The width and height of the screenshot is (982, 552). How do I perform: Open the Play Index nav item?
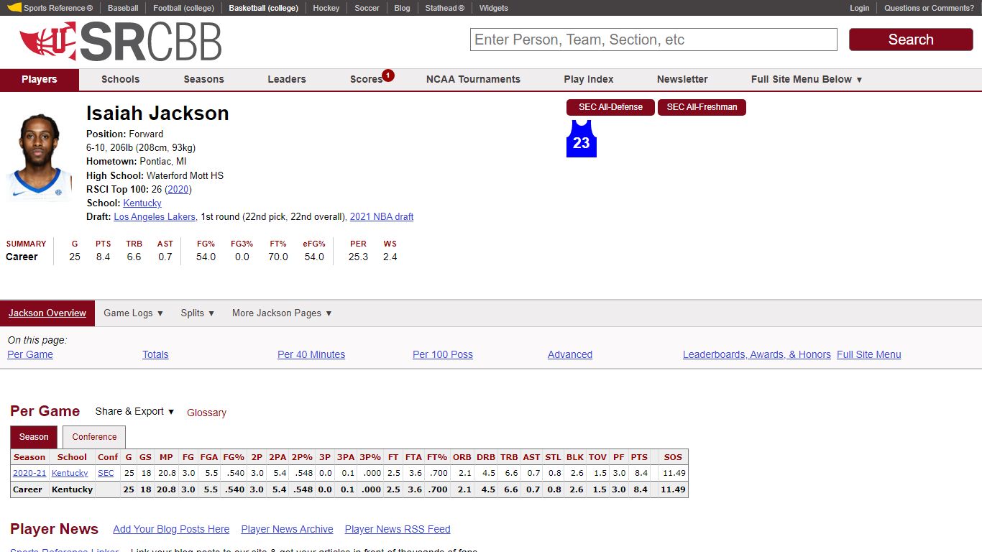pos(589,79)
